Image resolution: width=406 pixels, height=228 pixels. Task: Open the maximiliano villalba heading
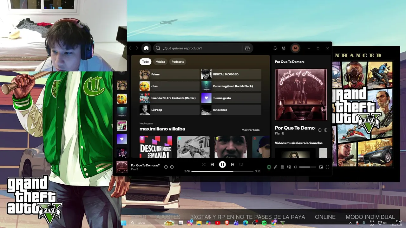(162, 129)
